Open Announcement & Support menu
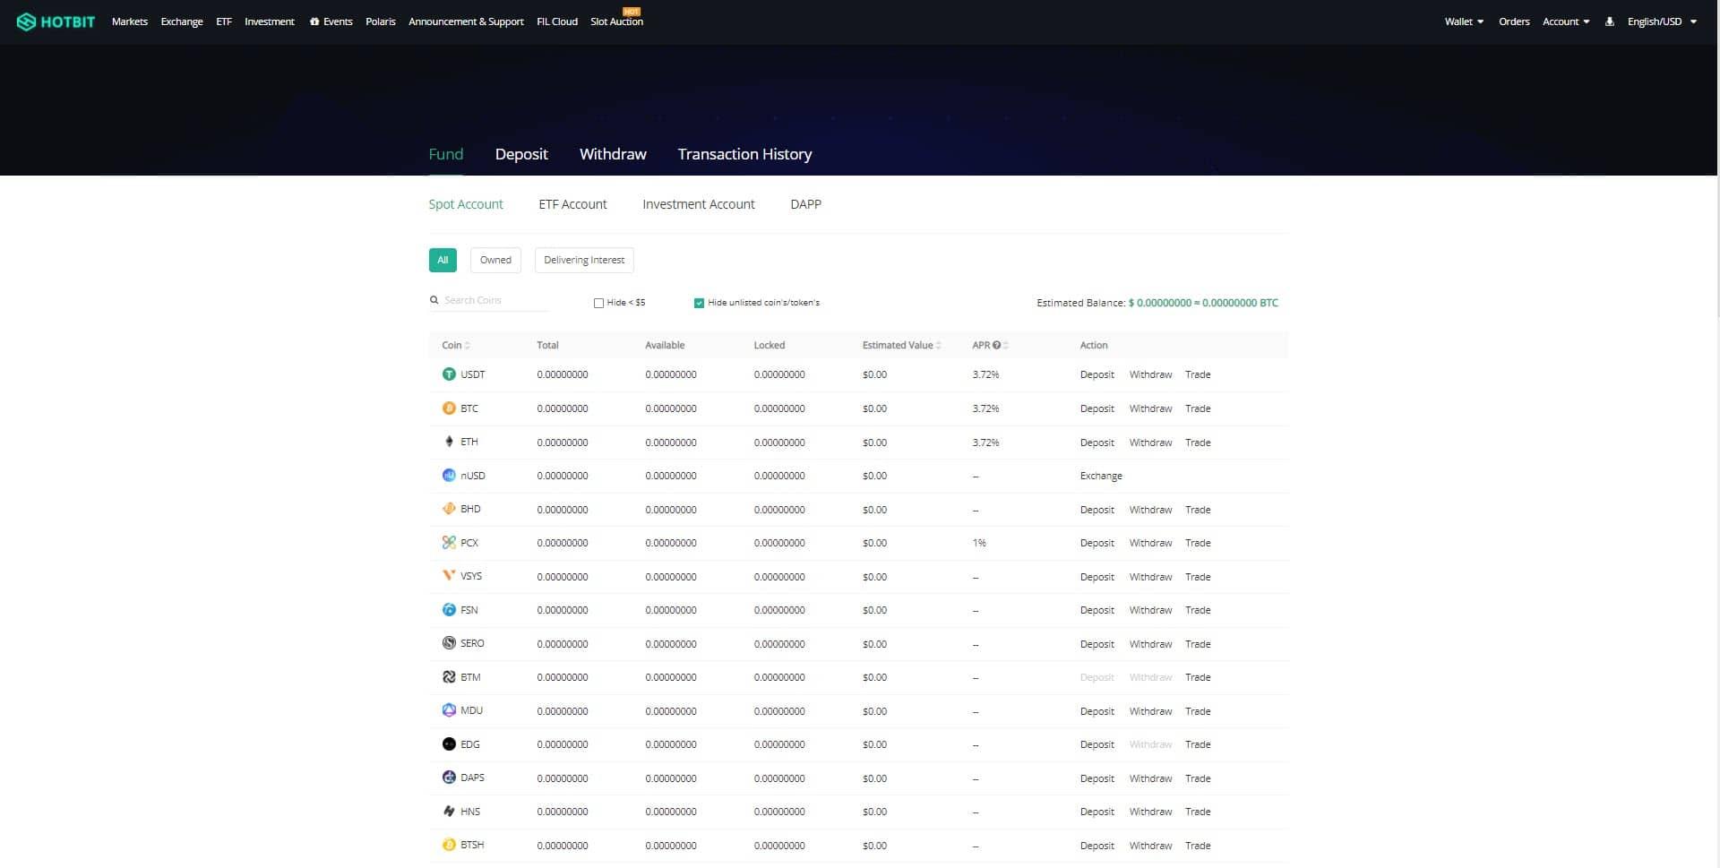 coord(466,21)
